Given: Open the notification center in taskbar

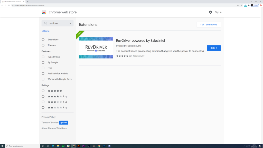Looking at the screenshot, I should 260,146.
